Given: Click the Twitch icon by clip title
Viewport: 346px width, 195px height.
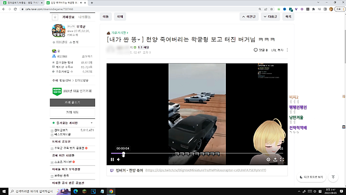Looking at the screenshot, I should click(x=112, y=170).
